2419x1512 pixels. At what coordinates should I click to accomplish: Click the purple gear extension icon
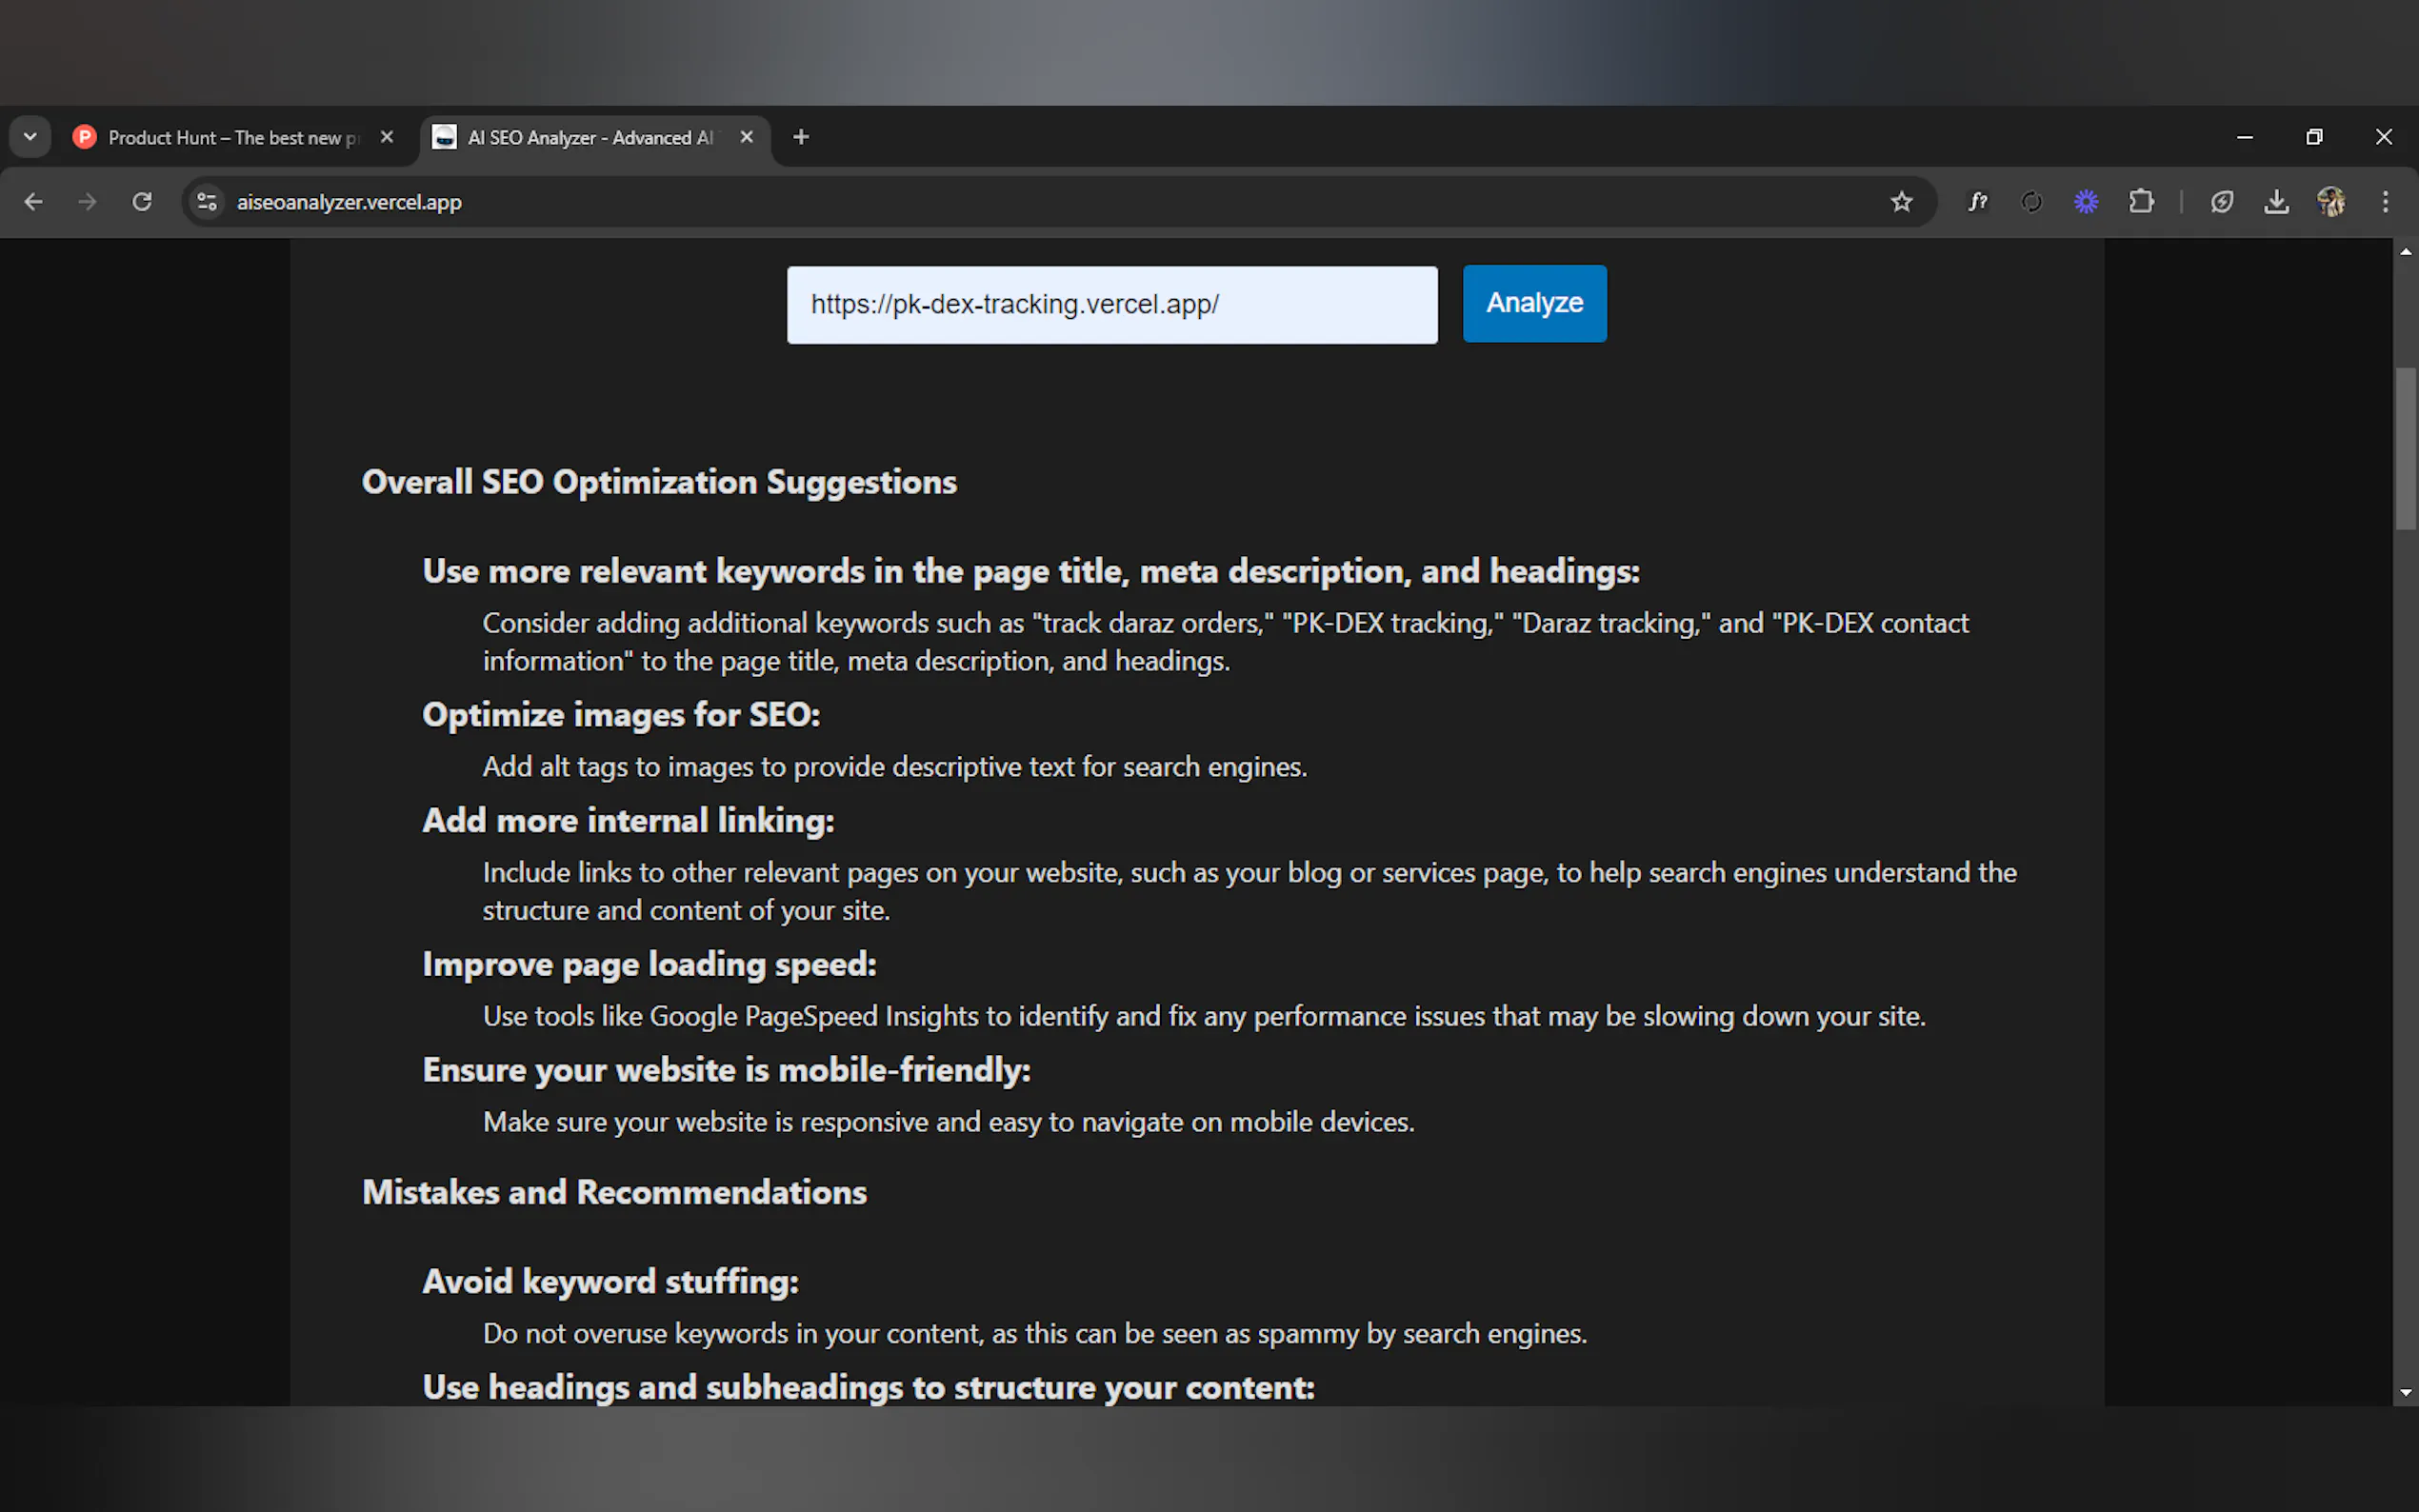[2086, 202]
